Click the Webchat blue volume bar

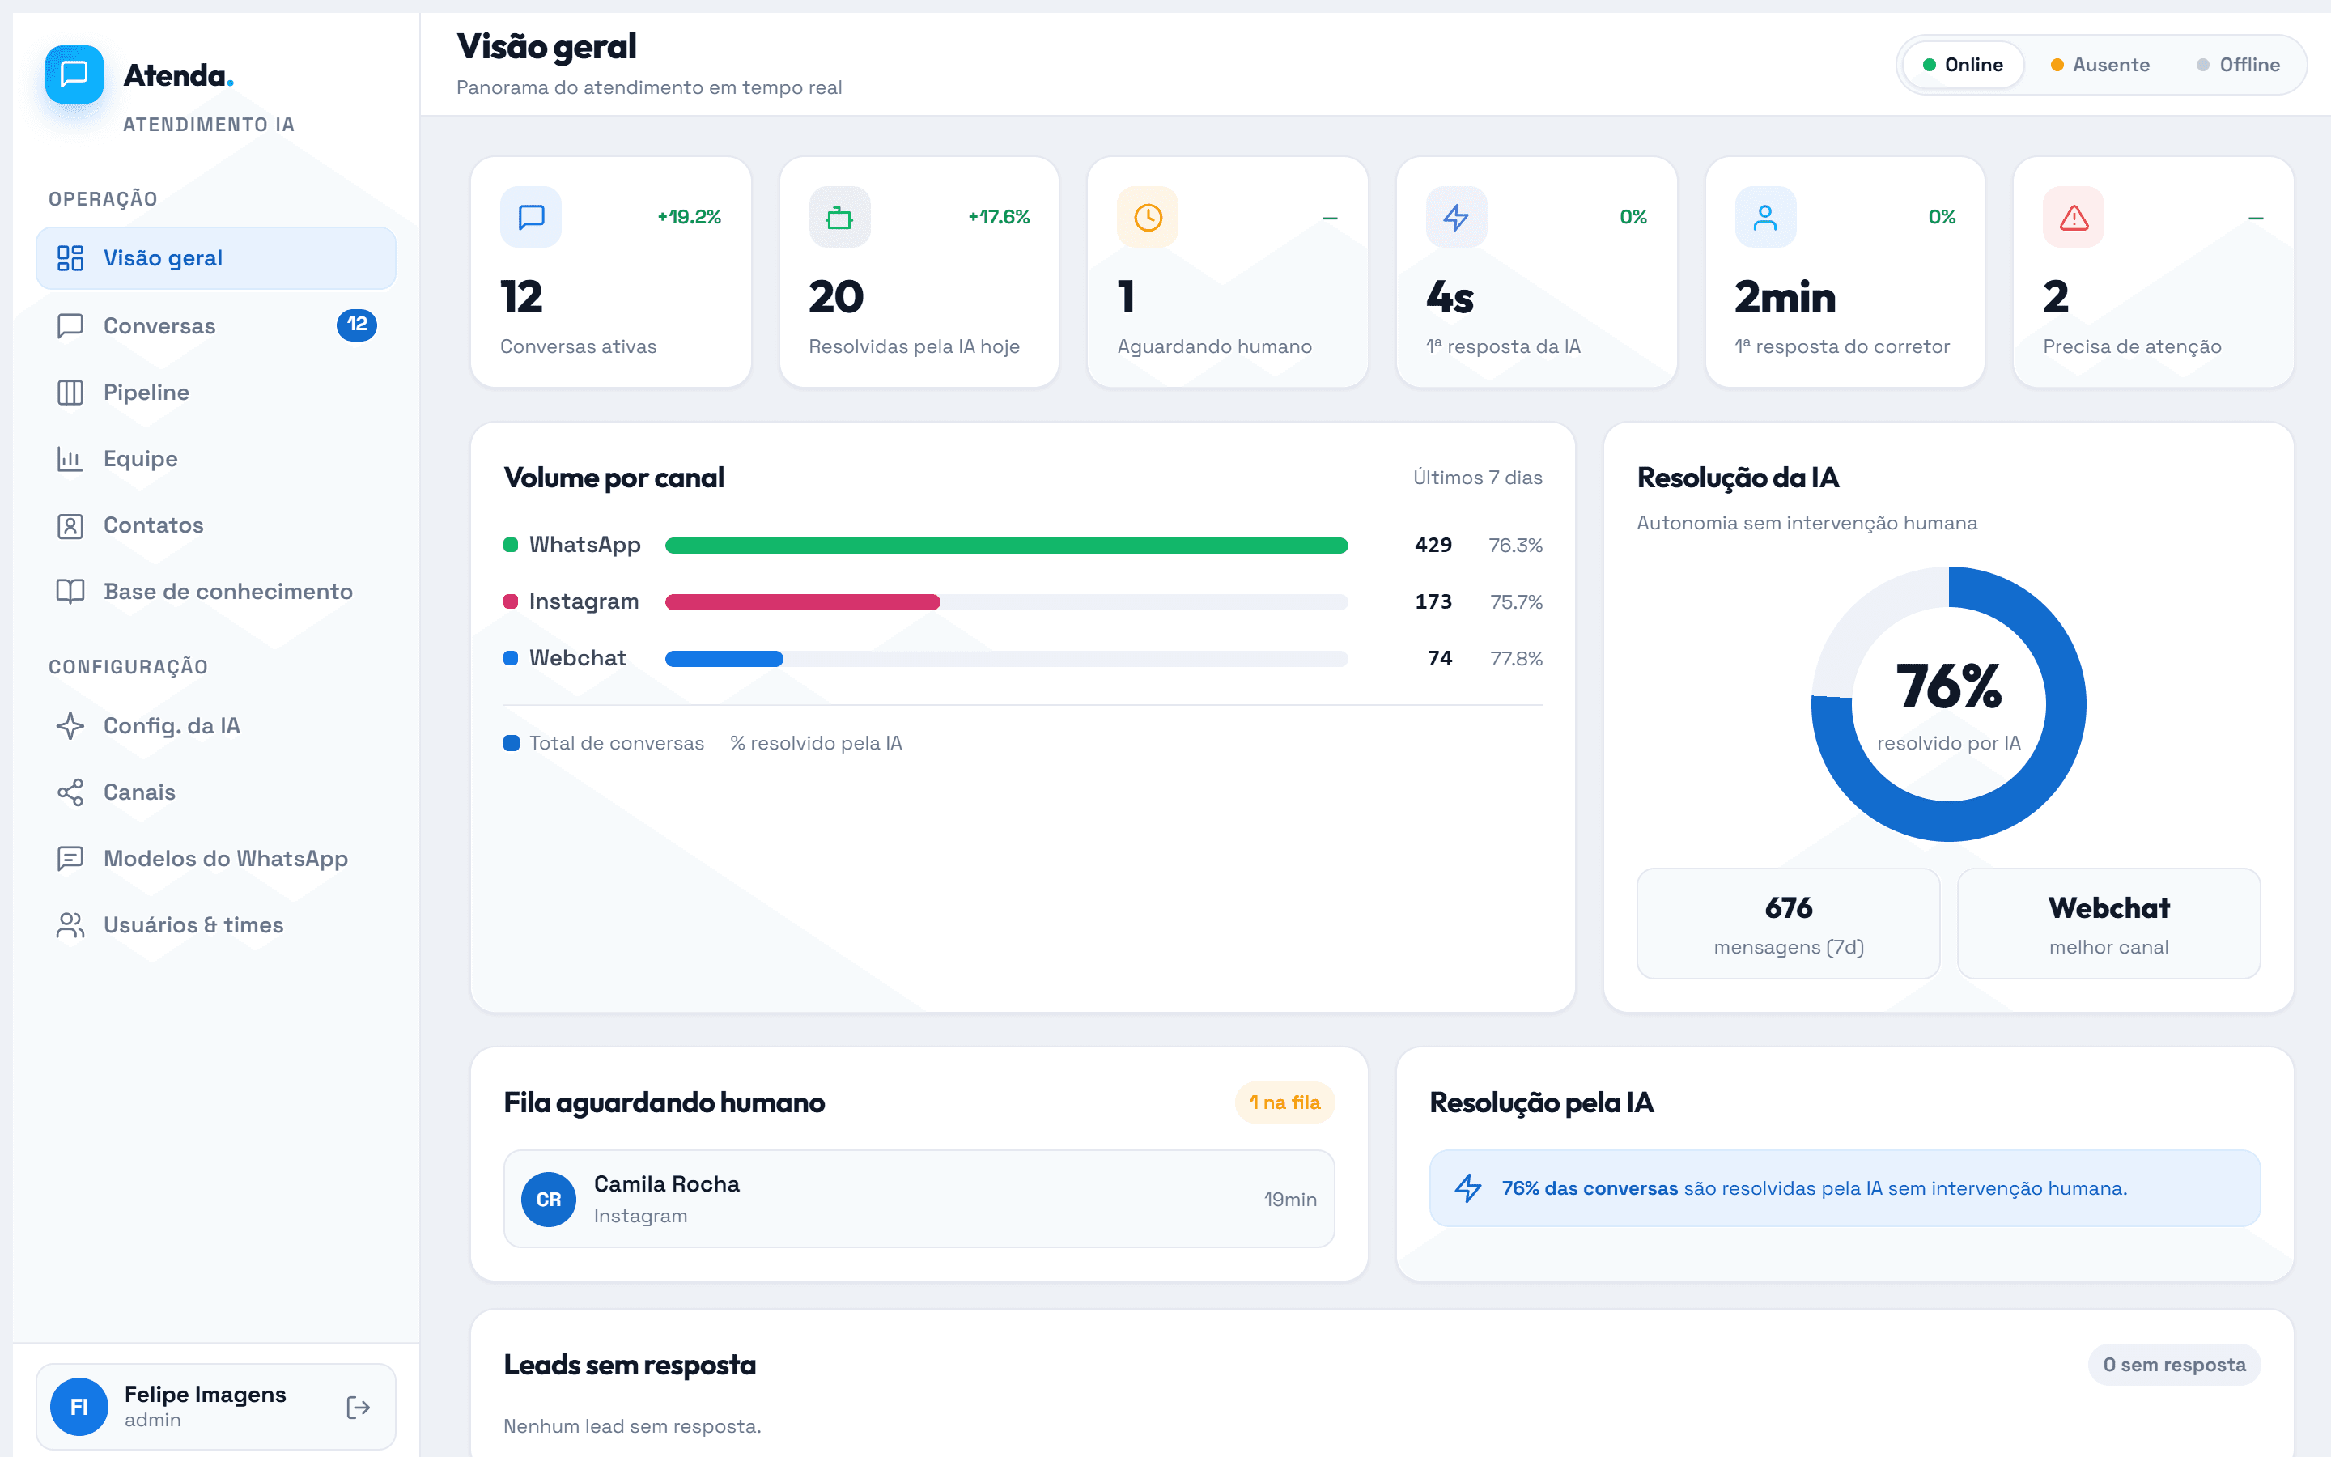click(724, 659)
